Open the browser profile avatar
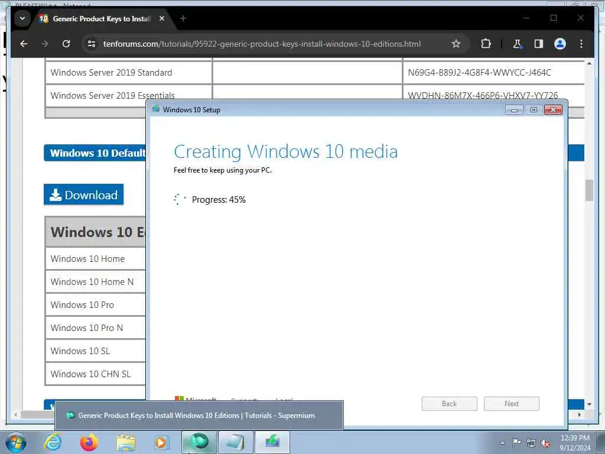 click(x=560, y=44)
